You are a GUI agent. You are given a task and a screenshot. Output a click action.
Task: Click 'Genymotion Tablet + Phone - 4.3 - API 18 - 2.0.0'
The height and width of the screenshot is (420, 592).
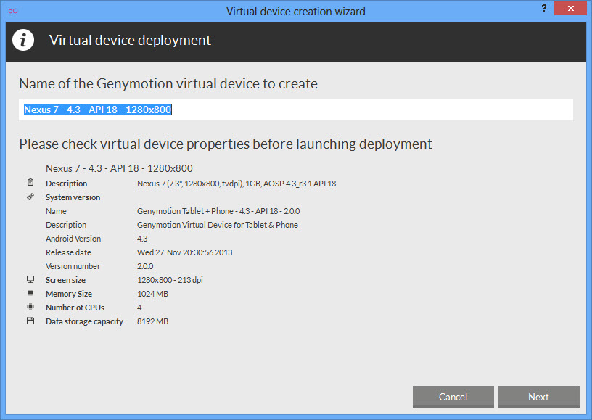[x=218, y=211]
